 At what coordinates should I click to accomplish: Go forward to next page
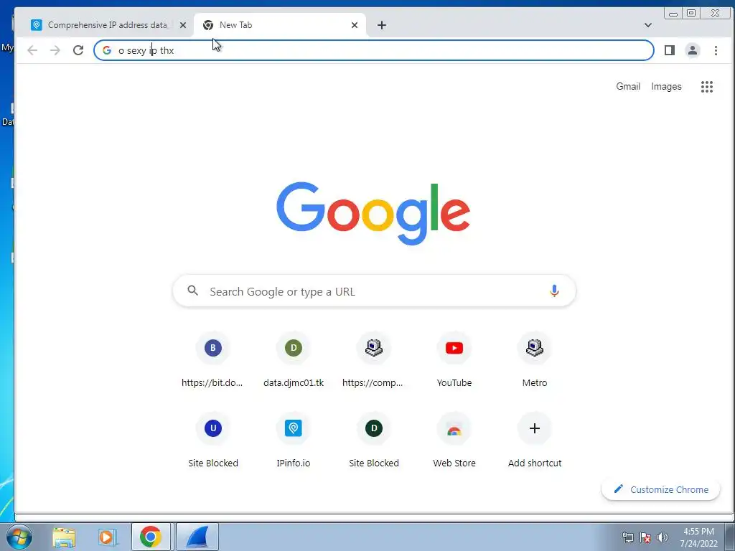[55, 50]
